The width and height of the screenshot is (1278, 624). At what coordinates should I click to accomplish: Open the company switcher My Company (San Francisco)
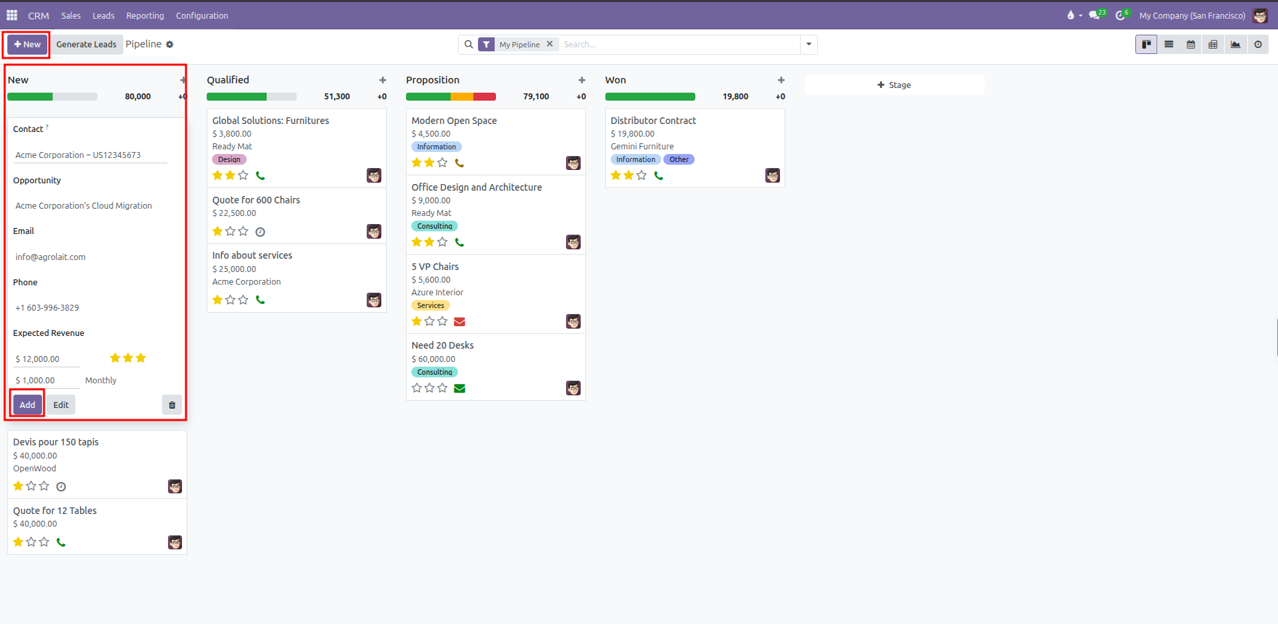tap(1192, 15)
